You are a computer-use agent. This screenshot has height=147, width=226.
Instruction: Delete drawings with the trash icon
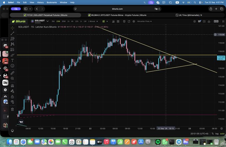click(x=12, y=109)
